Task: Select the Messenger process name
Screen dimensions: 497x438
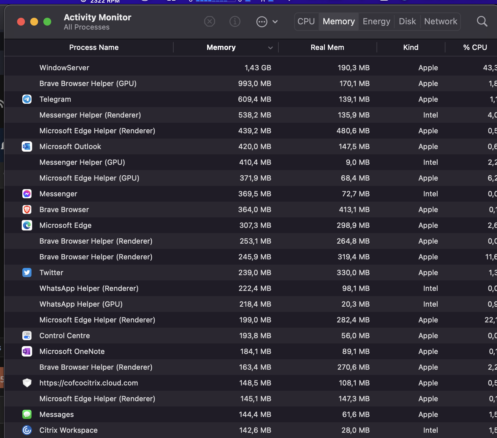Action: [58, 194]
